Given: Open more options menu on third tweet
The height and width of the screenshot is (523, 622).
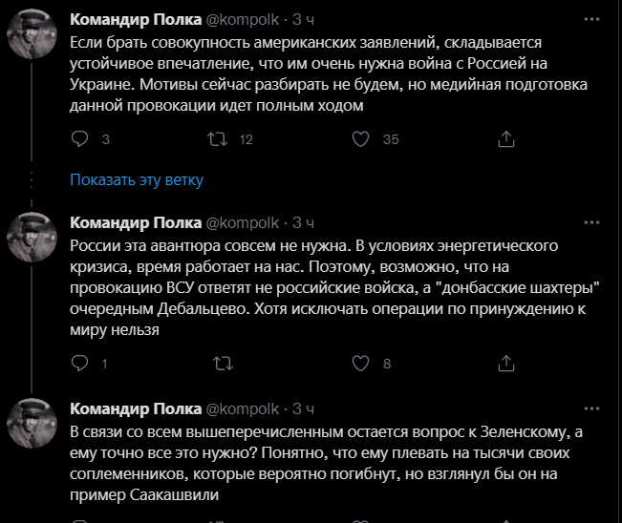Looking at the screenshot, I should 591,408.
